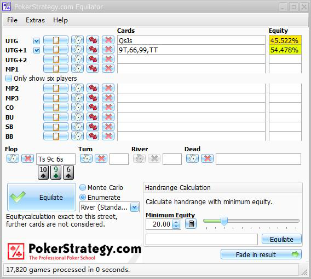Select the Enumerate radio option
Viewport: 311px width, 279px height.
click(x=83, y=197)
